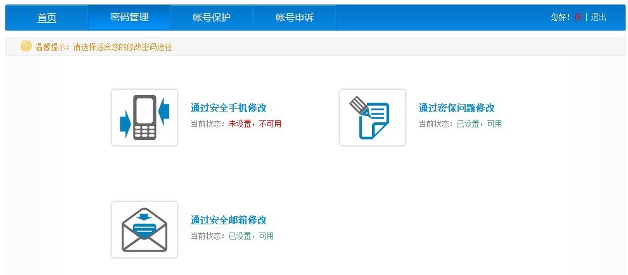The width and height of the screenshot is (628, 275).
Task: Click the 您好! greeting text
Action: click(x=561, y=18)
